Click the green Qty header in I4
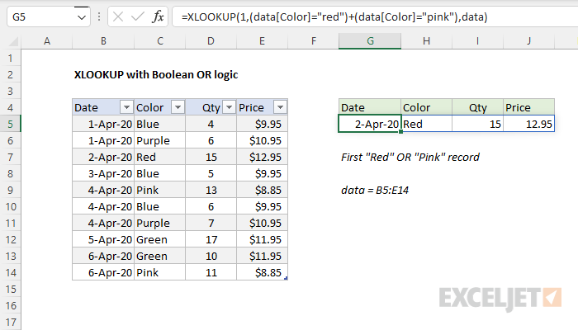 [477, 107]
